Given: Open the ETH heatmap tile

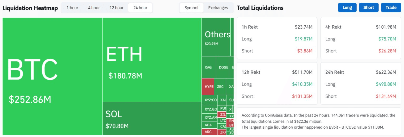Looking at the screenshot, I should (152, 60).
